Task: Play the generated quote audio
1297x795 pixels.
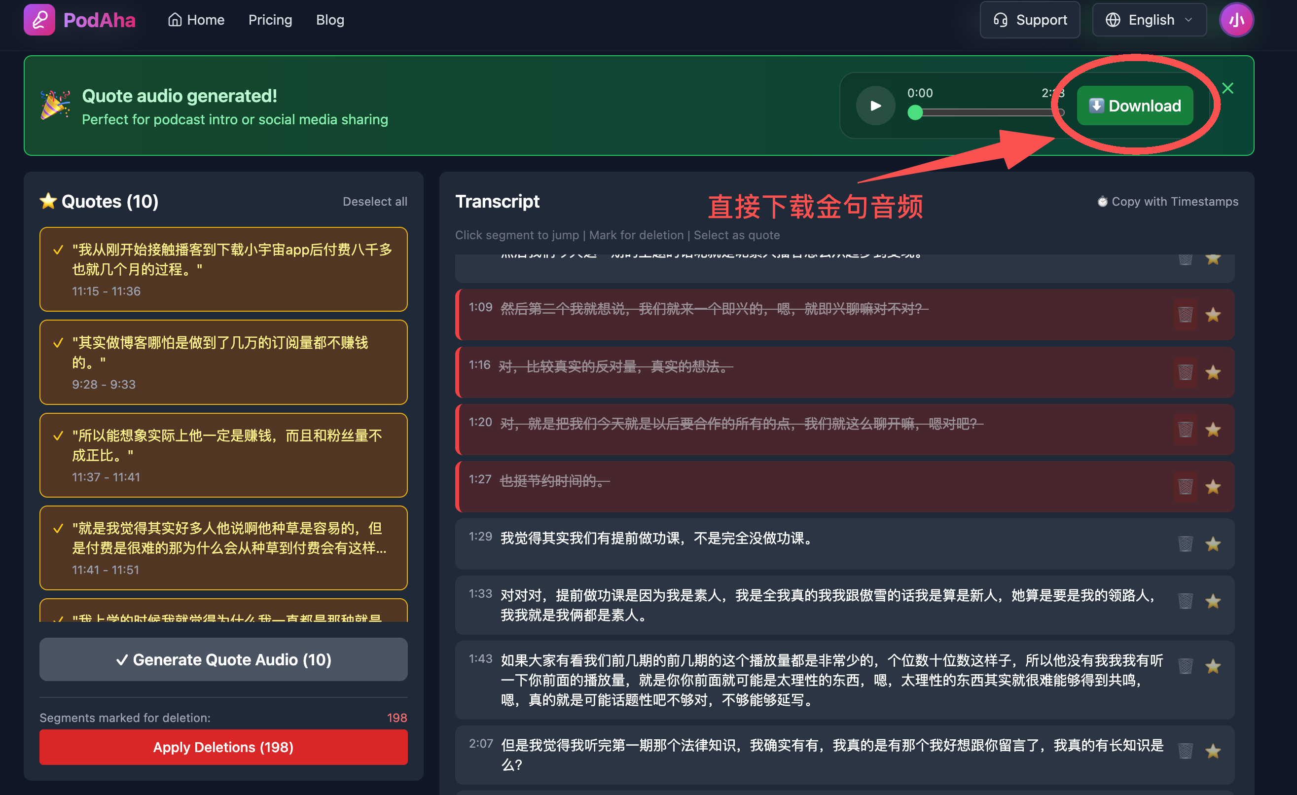Action: [875, 106]
